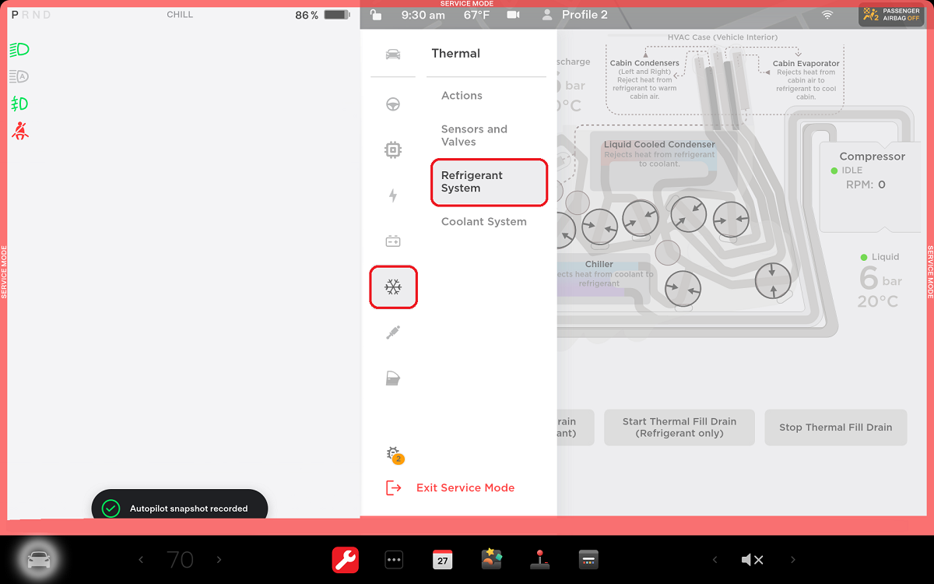This screenshot has height=584, width=934.
Task: Open the calendar app in dock
Action: (x=442, y=560)
